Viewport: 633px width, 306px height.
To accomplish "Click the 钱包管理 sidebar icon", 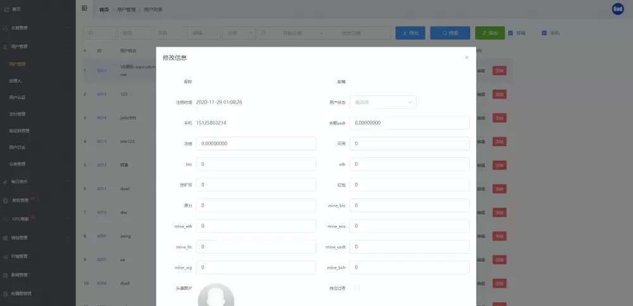I will 6,238.
